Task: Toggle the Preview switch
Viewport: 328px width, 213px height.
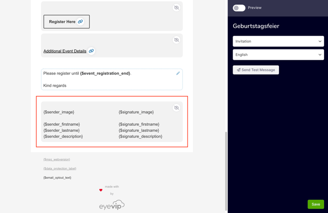Action: [239, 8]
